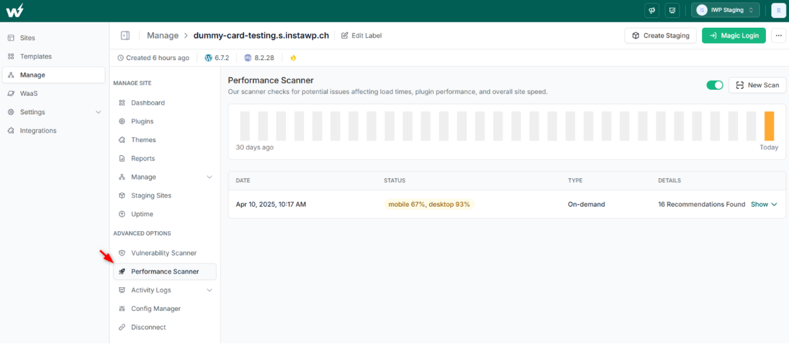The height and width of the screenshot is (344, 789).
Task: Click the Manage breadcrumb link
Action: pyautogui.click(x=162, y=36)
